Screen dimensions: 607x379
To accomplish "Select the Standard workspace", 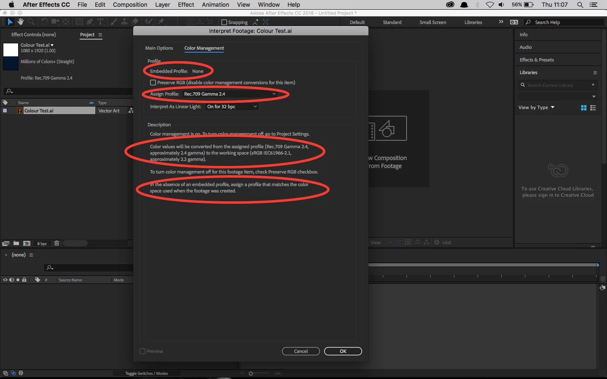I will pos(392,22).
